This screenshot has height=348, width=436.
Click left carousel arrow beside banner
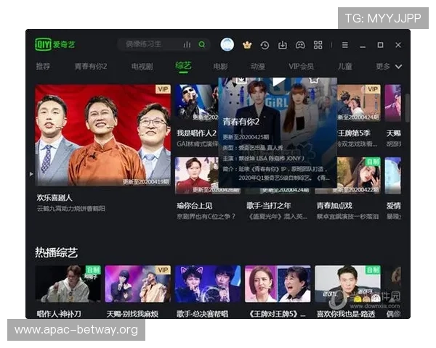click(31, 174)
